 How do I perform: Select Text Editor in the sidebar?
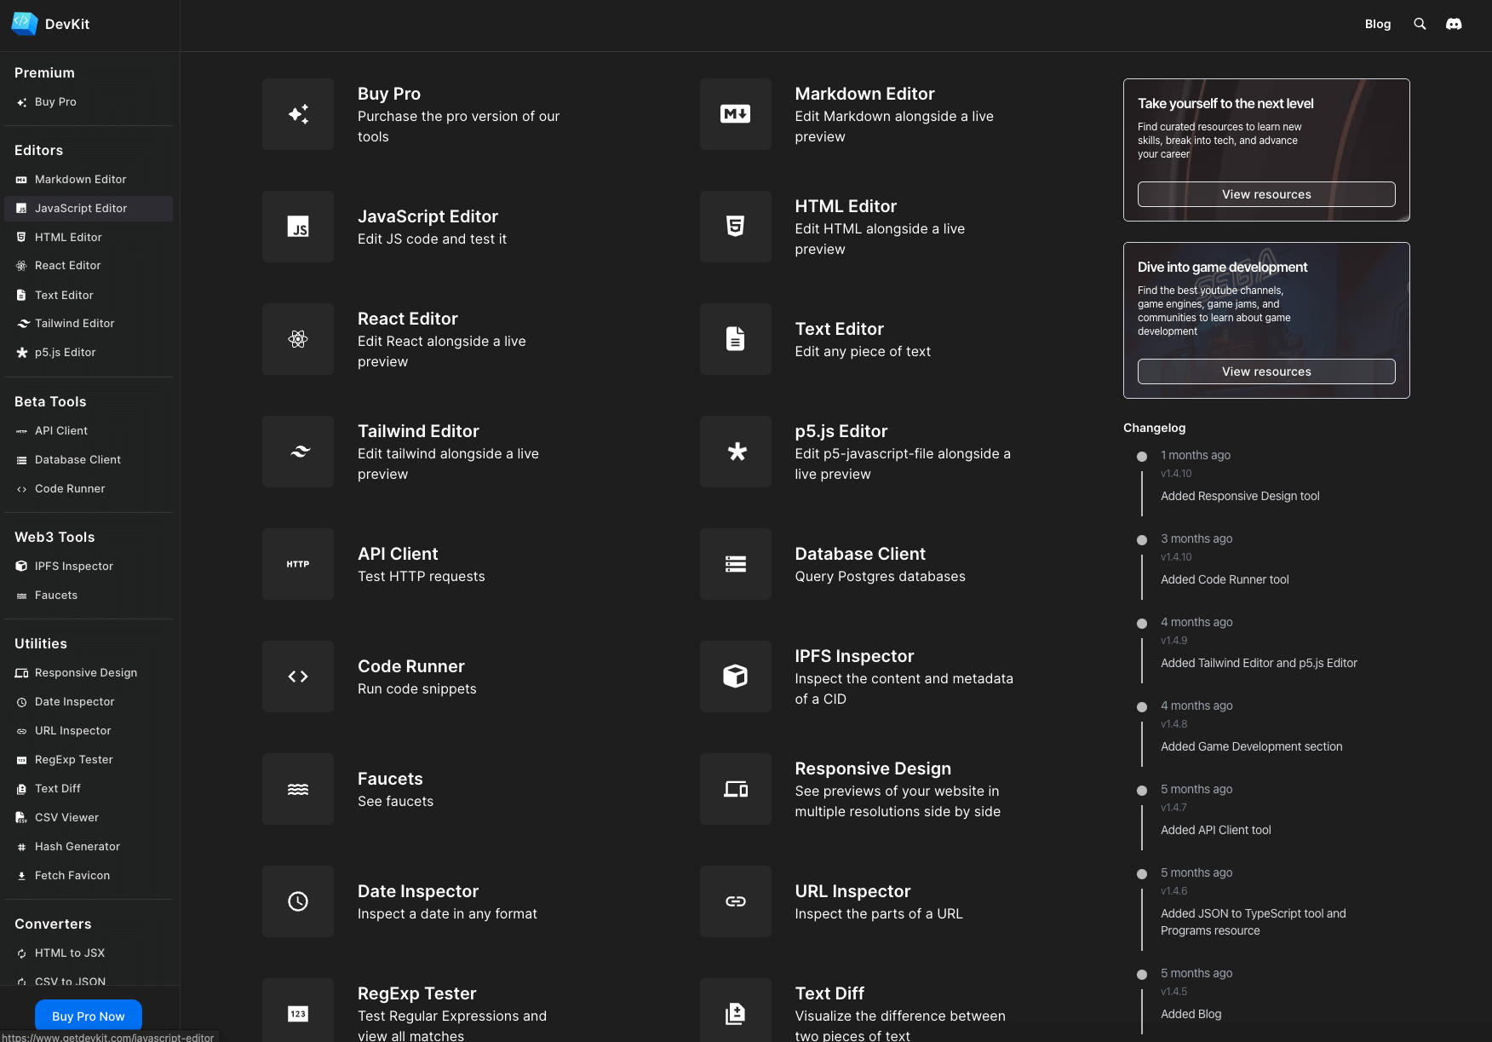89,296
